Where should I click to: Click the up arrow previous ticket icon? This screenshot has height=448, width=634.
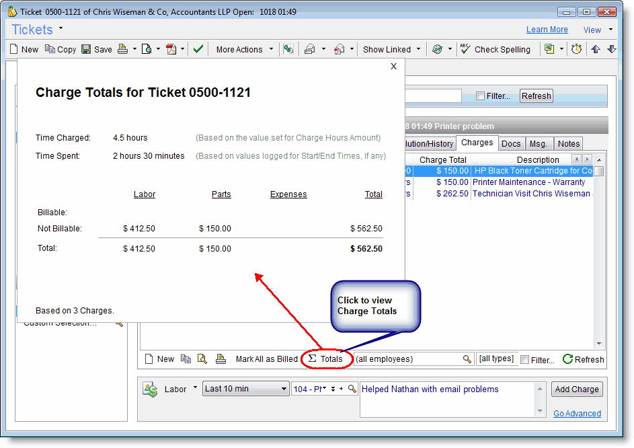[x=596, y=49]
